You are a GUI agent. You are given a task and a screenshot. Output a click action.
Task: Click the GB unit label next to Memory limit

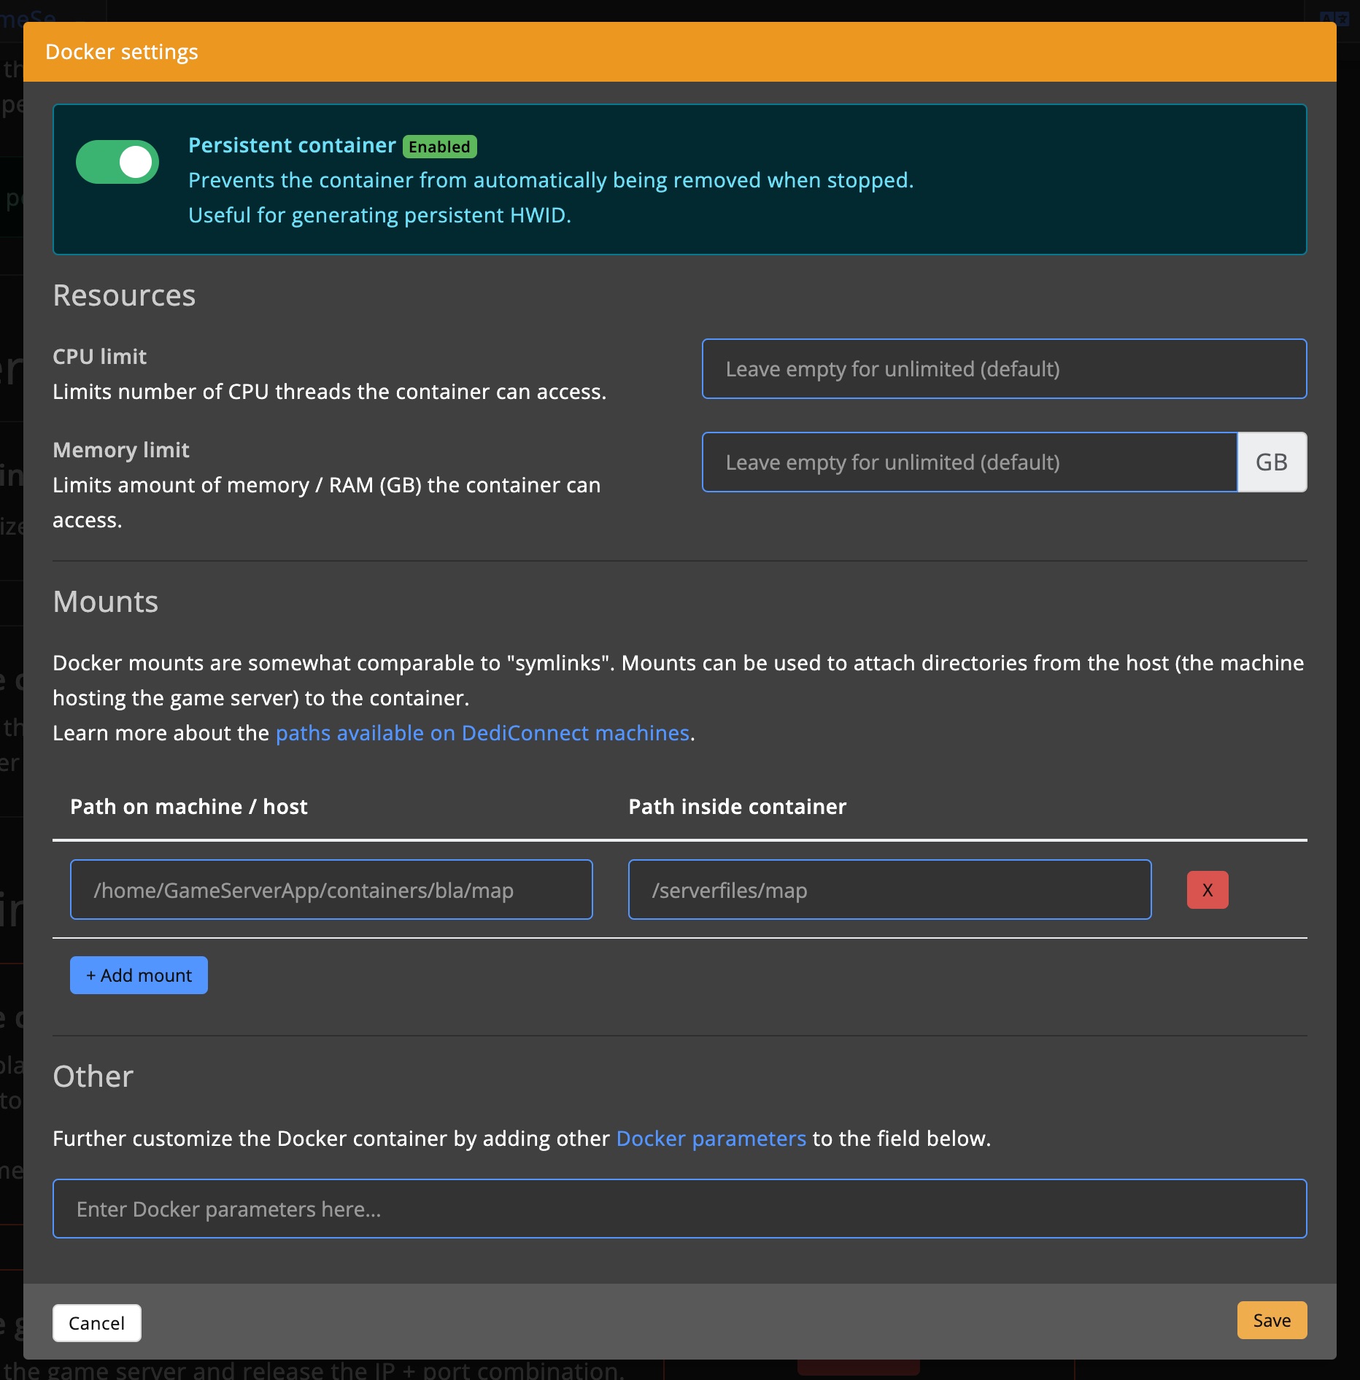pyautogui.click(x=1271, y=462)
